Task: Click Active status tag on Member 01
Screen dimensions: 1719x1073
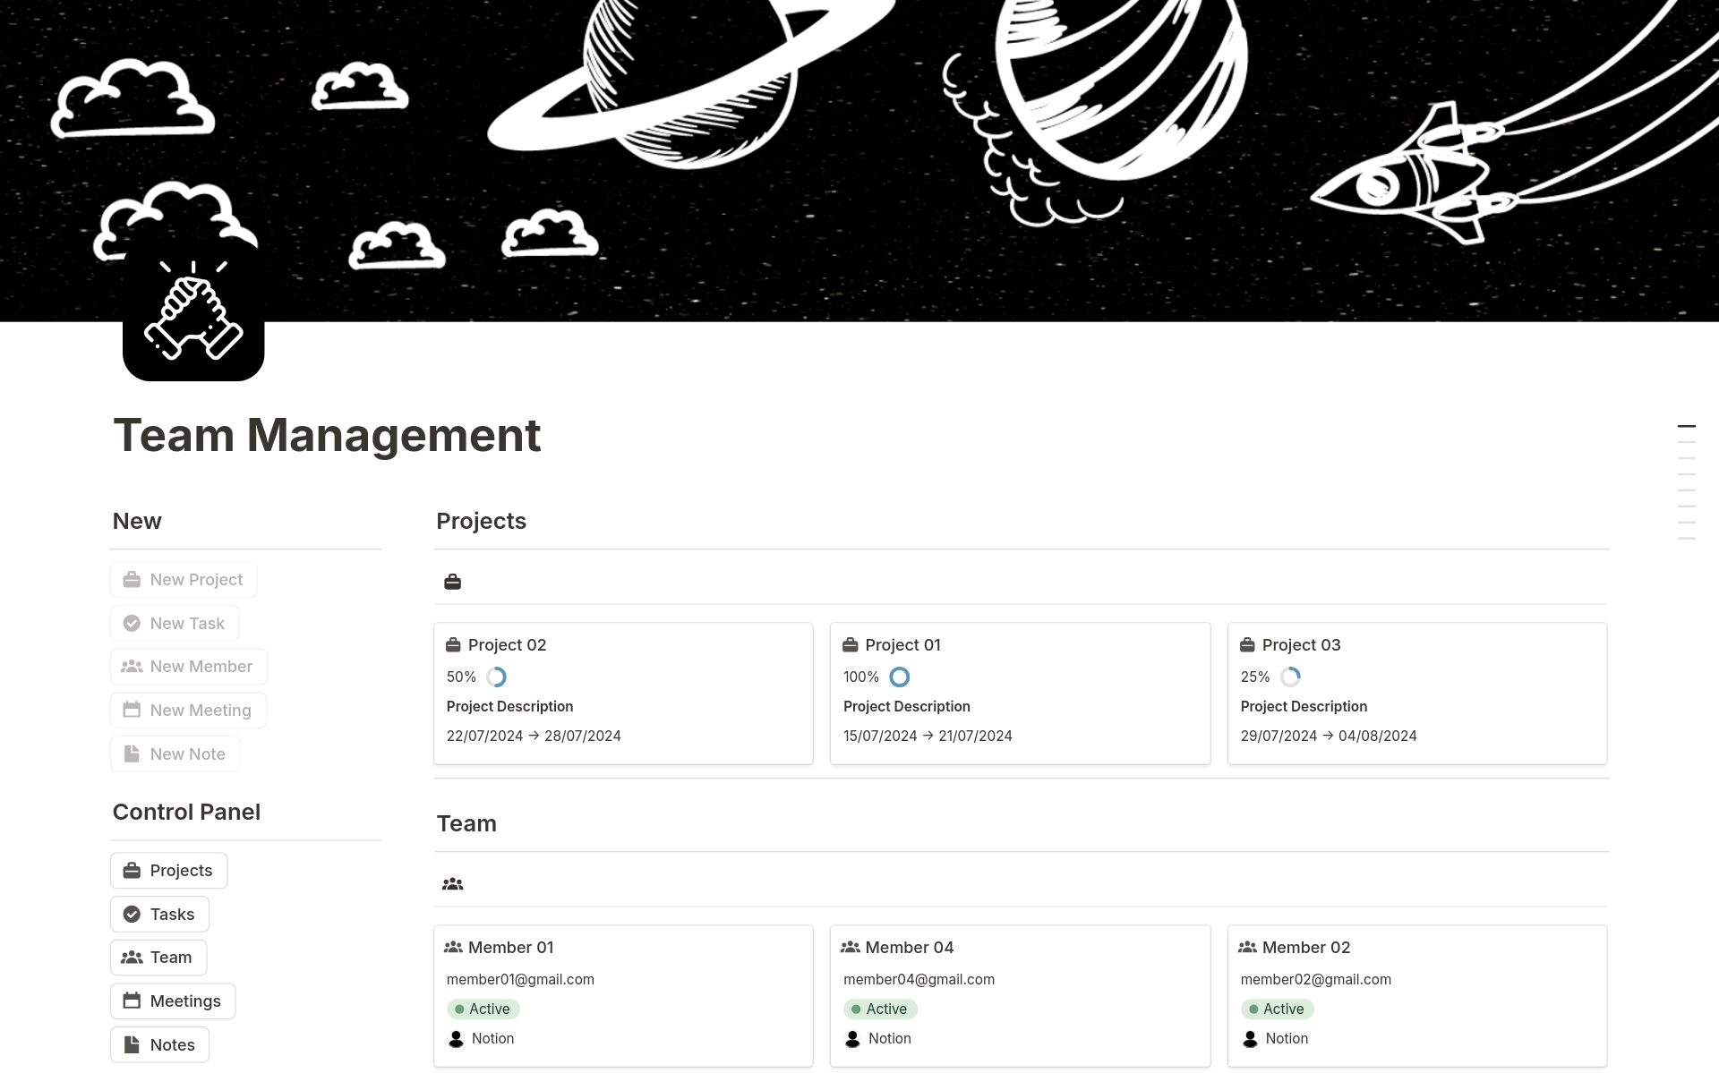Action: 483,1009
